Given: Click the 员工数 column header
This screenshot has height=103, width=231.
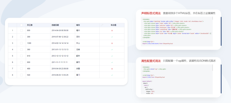Looking at the screenshot, I should 30,25.
